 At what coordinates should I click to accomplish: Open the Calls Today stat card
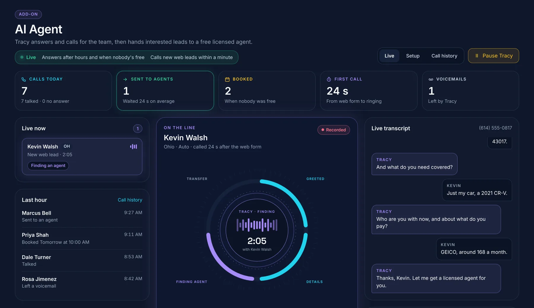[x=63, y=91]
